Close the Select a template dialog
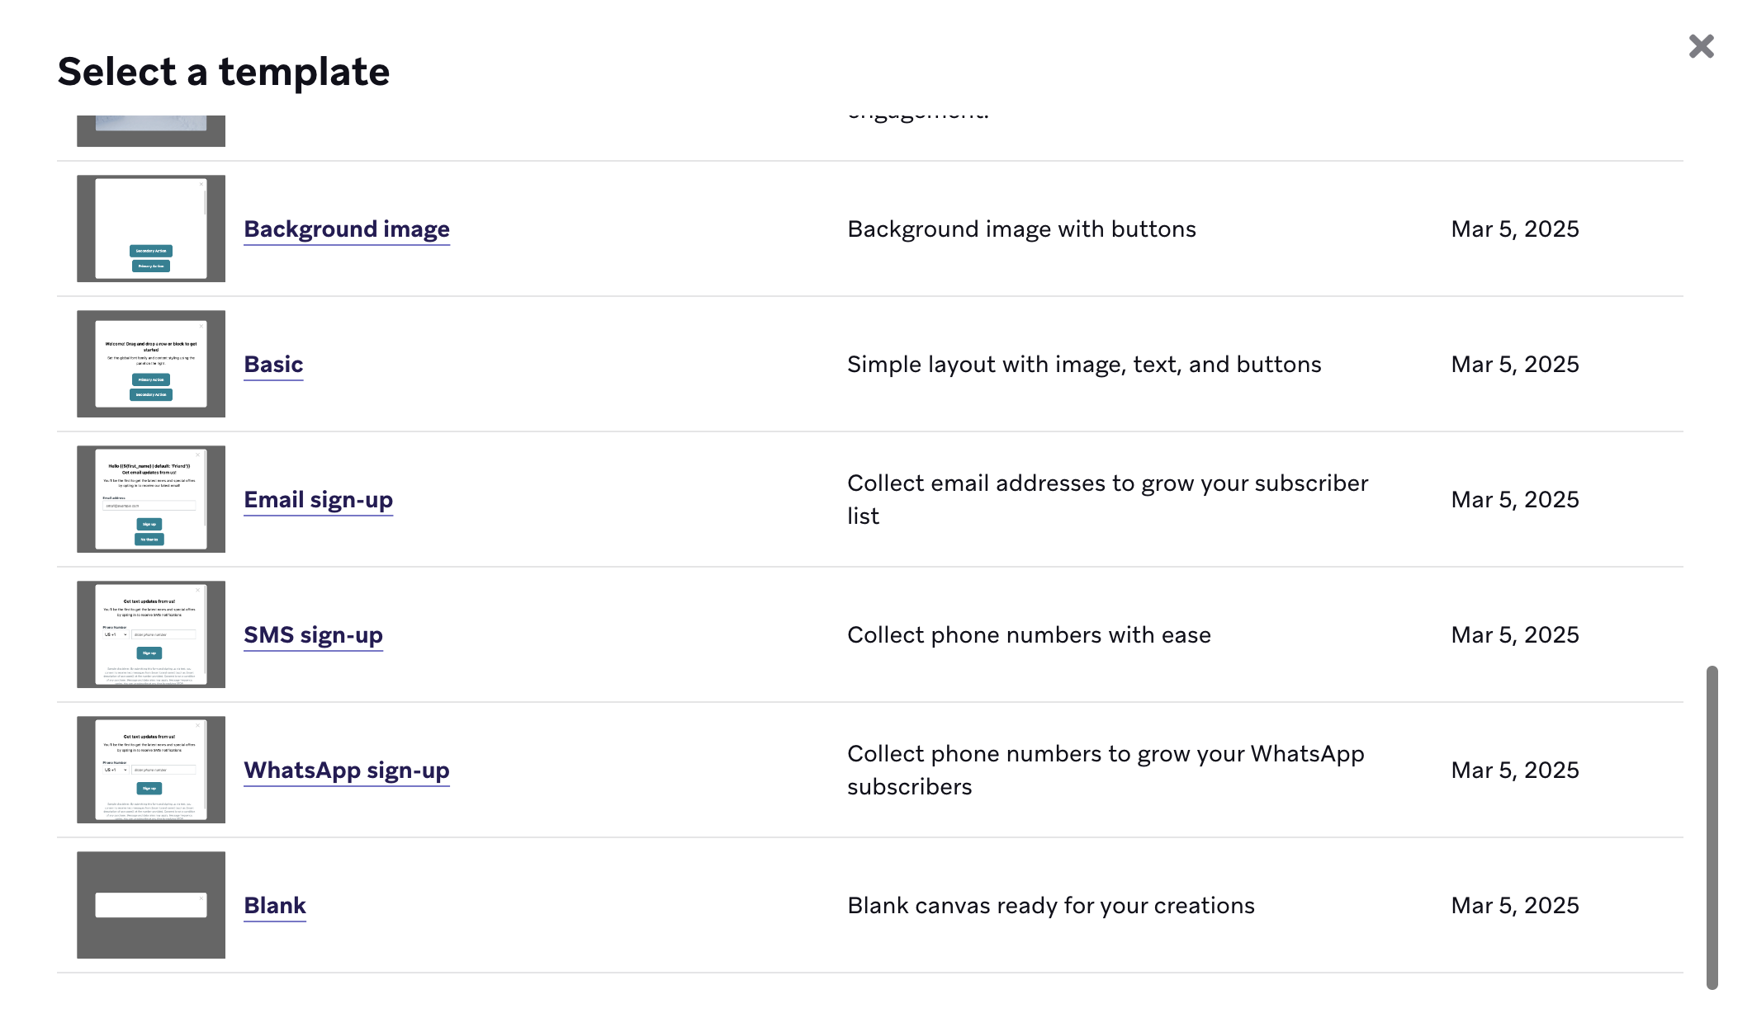The image size is (1752, 1018). pos(1701,46)
